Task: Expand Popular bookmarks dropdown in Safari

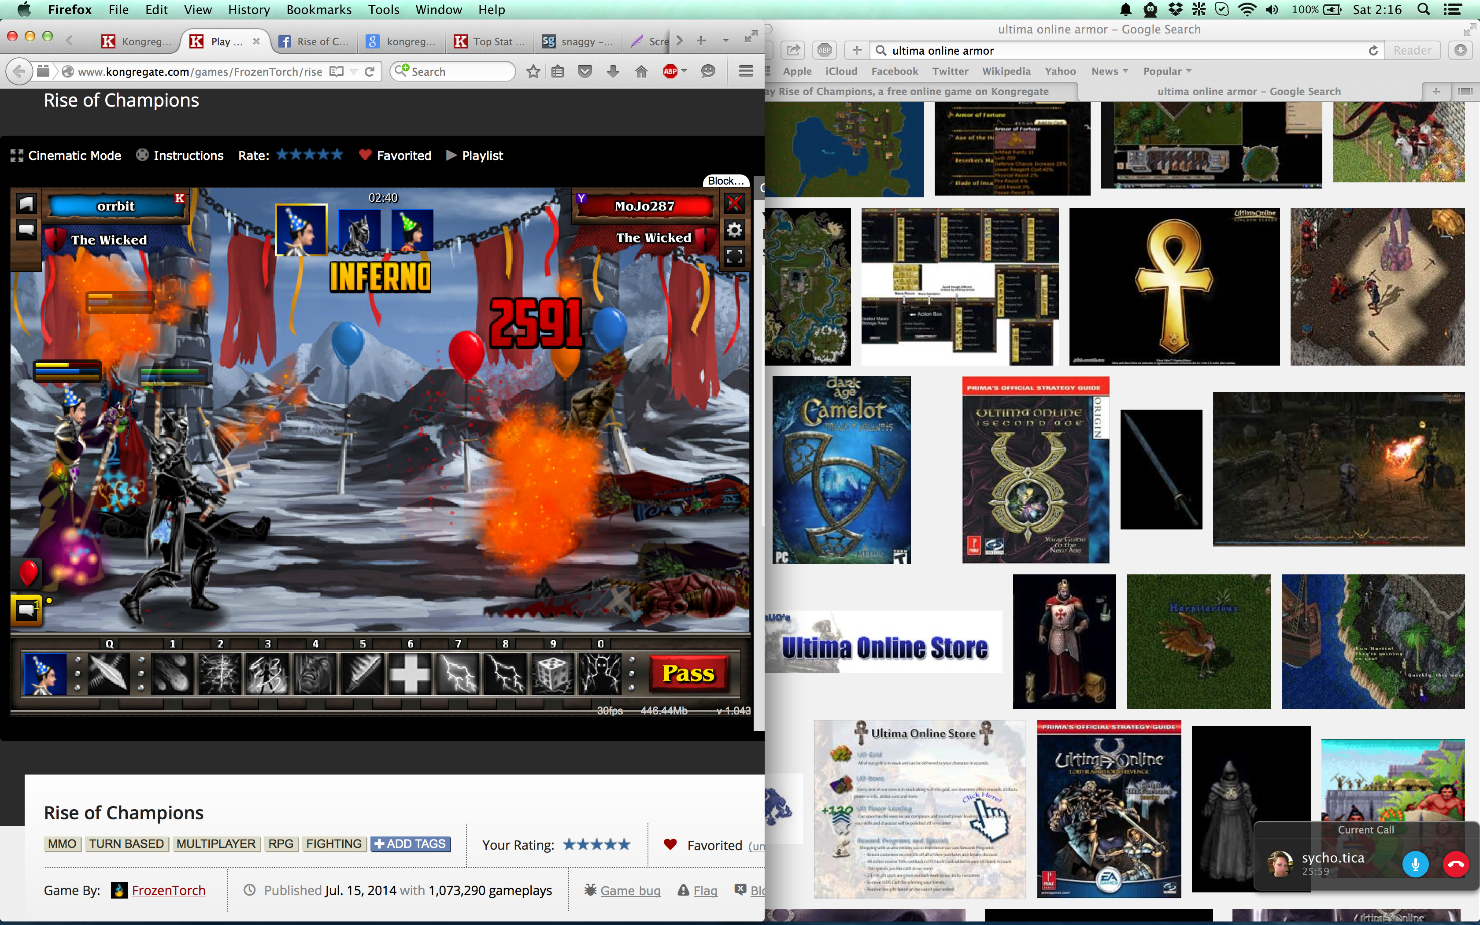Action: point(1189,71)
